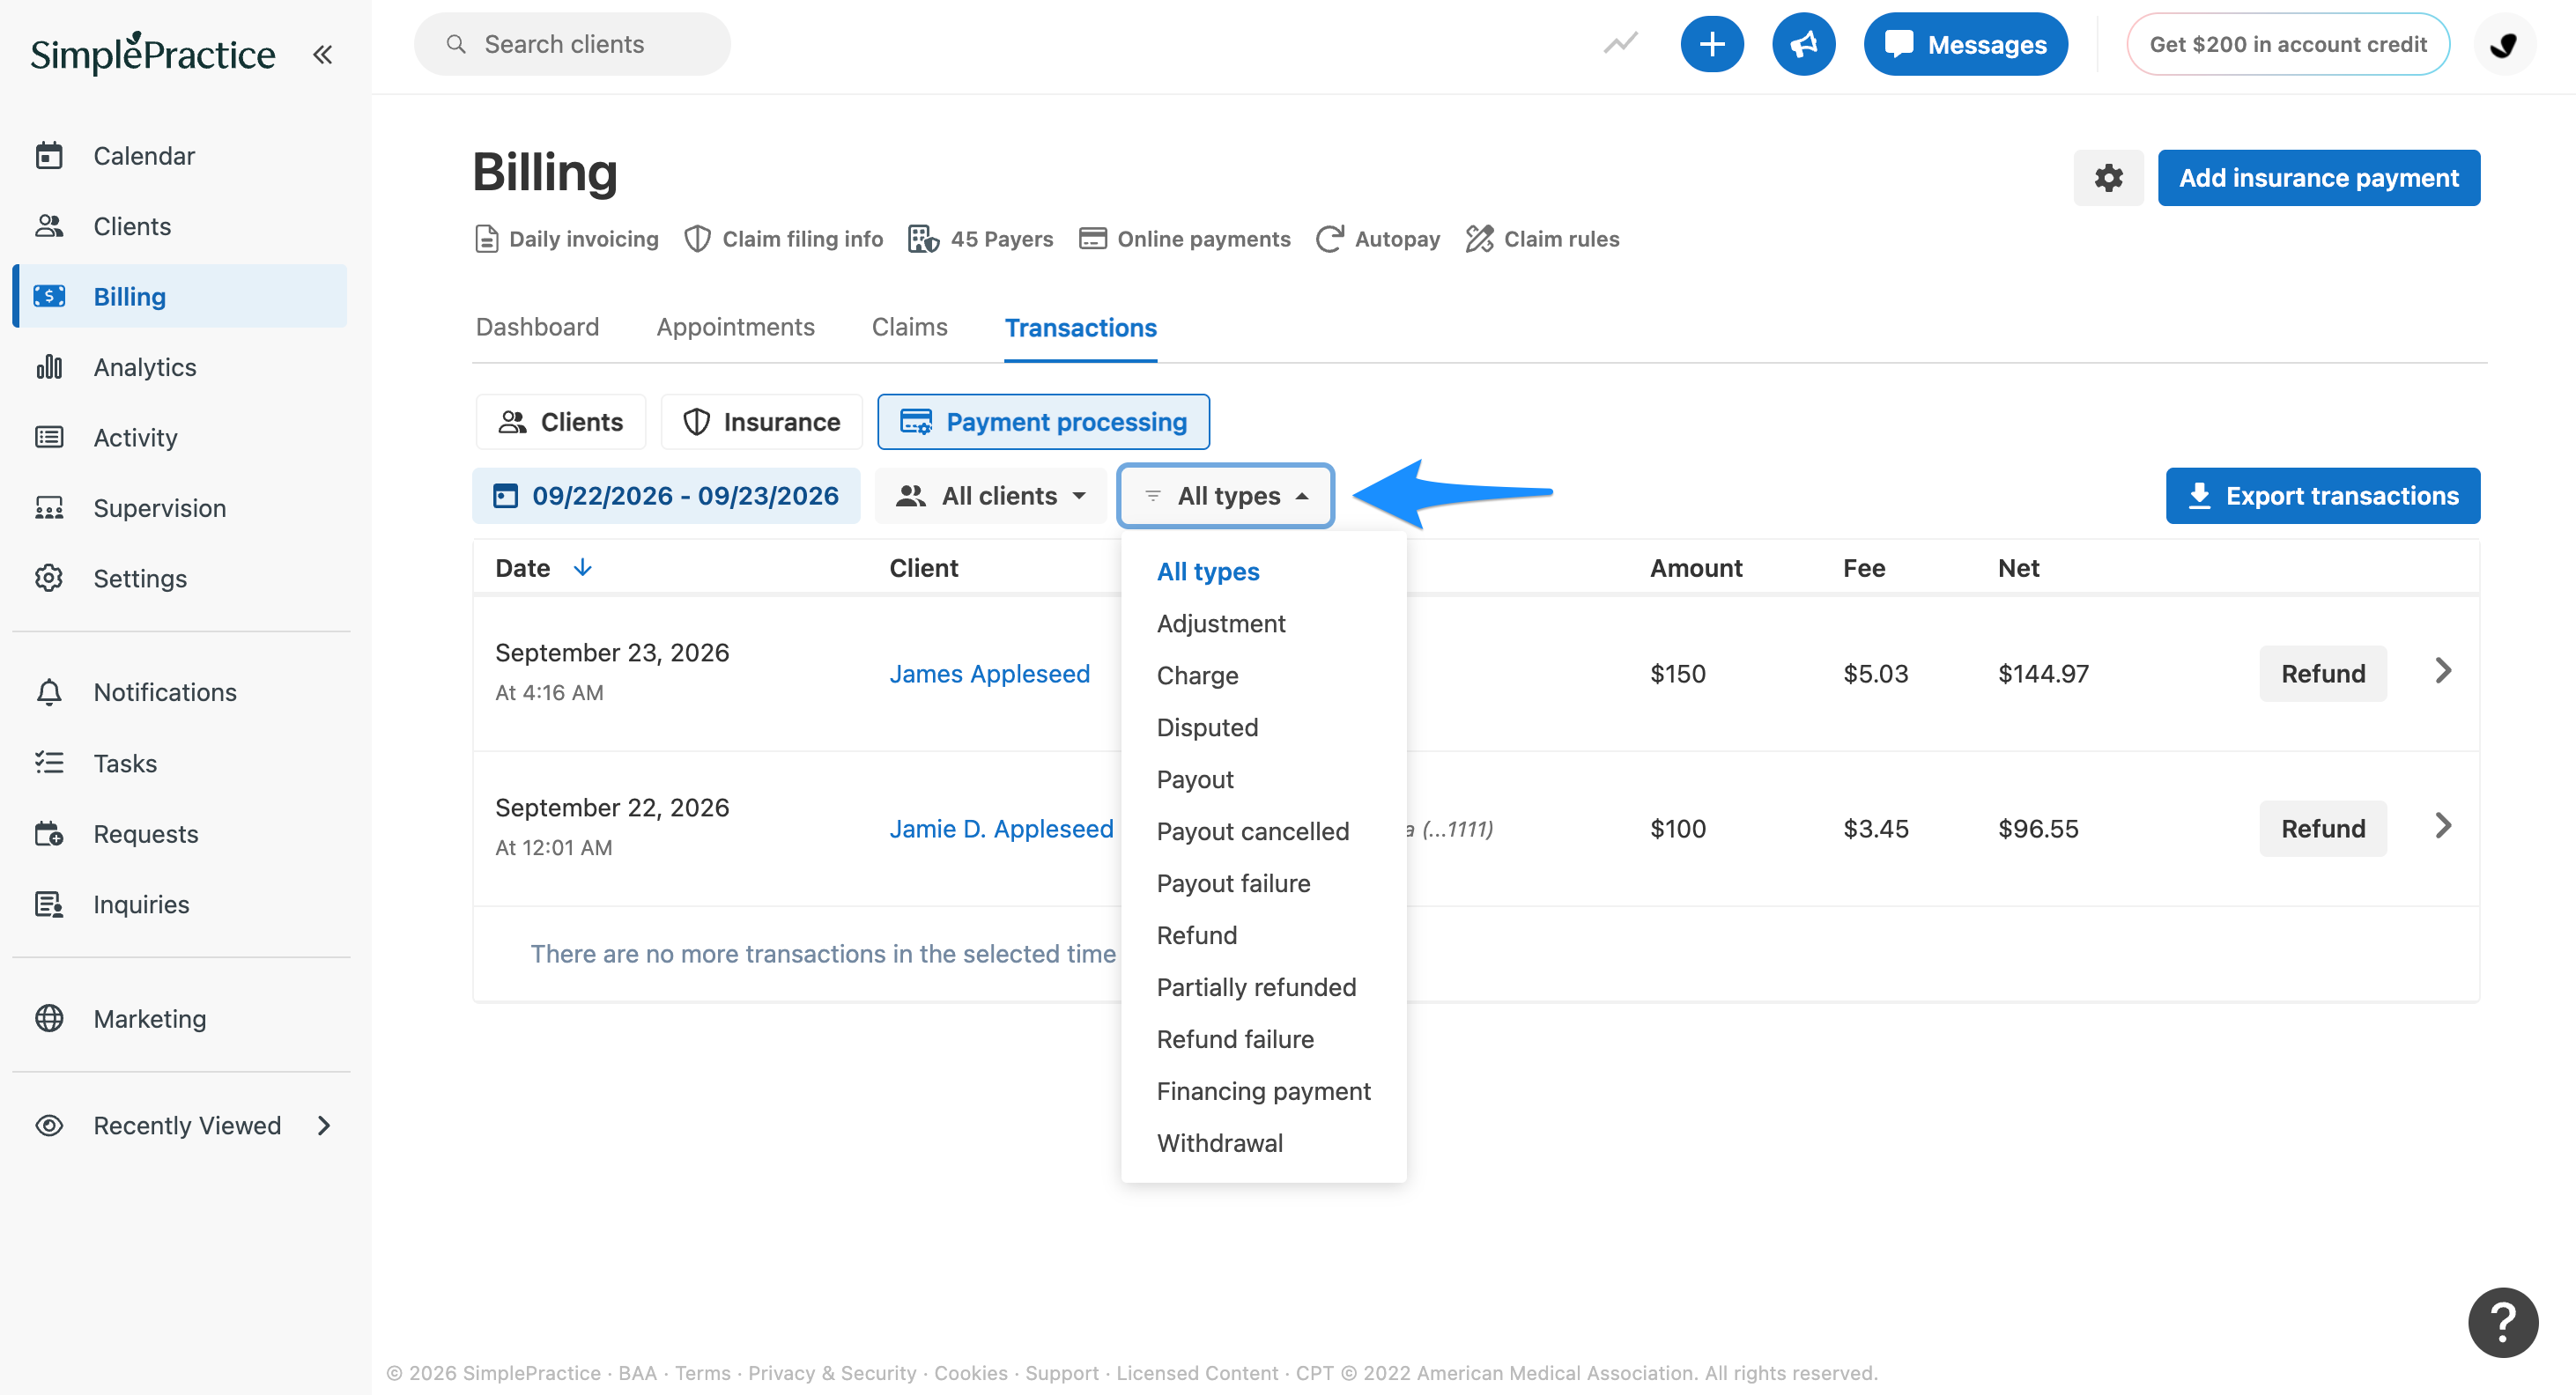Click the blue plus create button
The width and height of the screenshot is (2576, 1395).
pos(1711,44)
